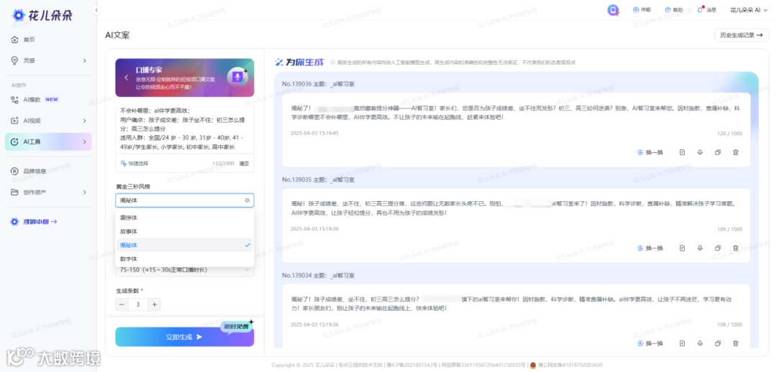Clear the 揭秘体 selection with the x icon
This screenshot has width=777, height=372.
point(247,200)
